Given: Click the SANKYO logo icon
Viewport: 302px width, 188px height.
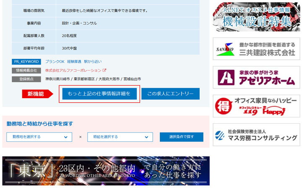Looking at the screenshot, I should tap(225, 50).
